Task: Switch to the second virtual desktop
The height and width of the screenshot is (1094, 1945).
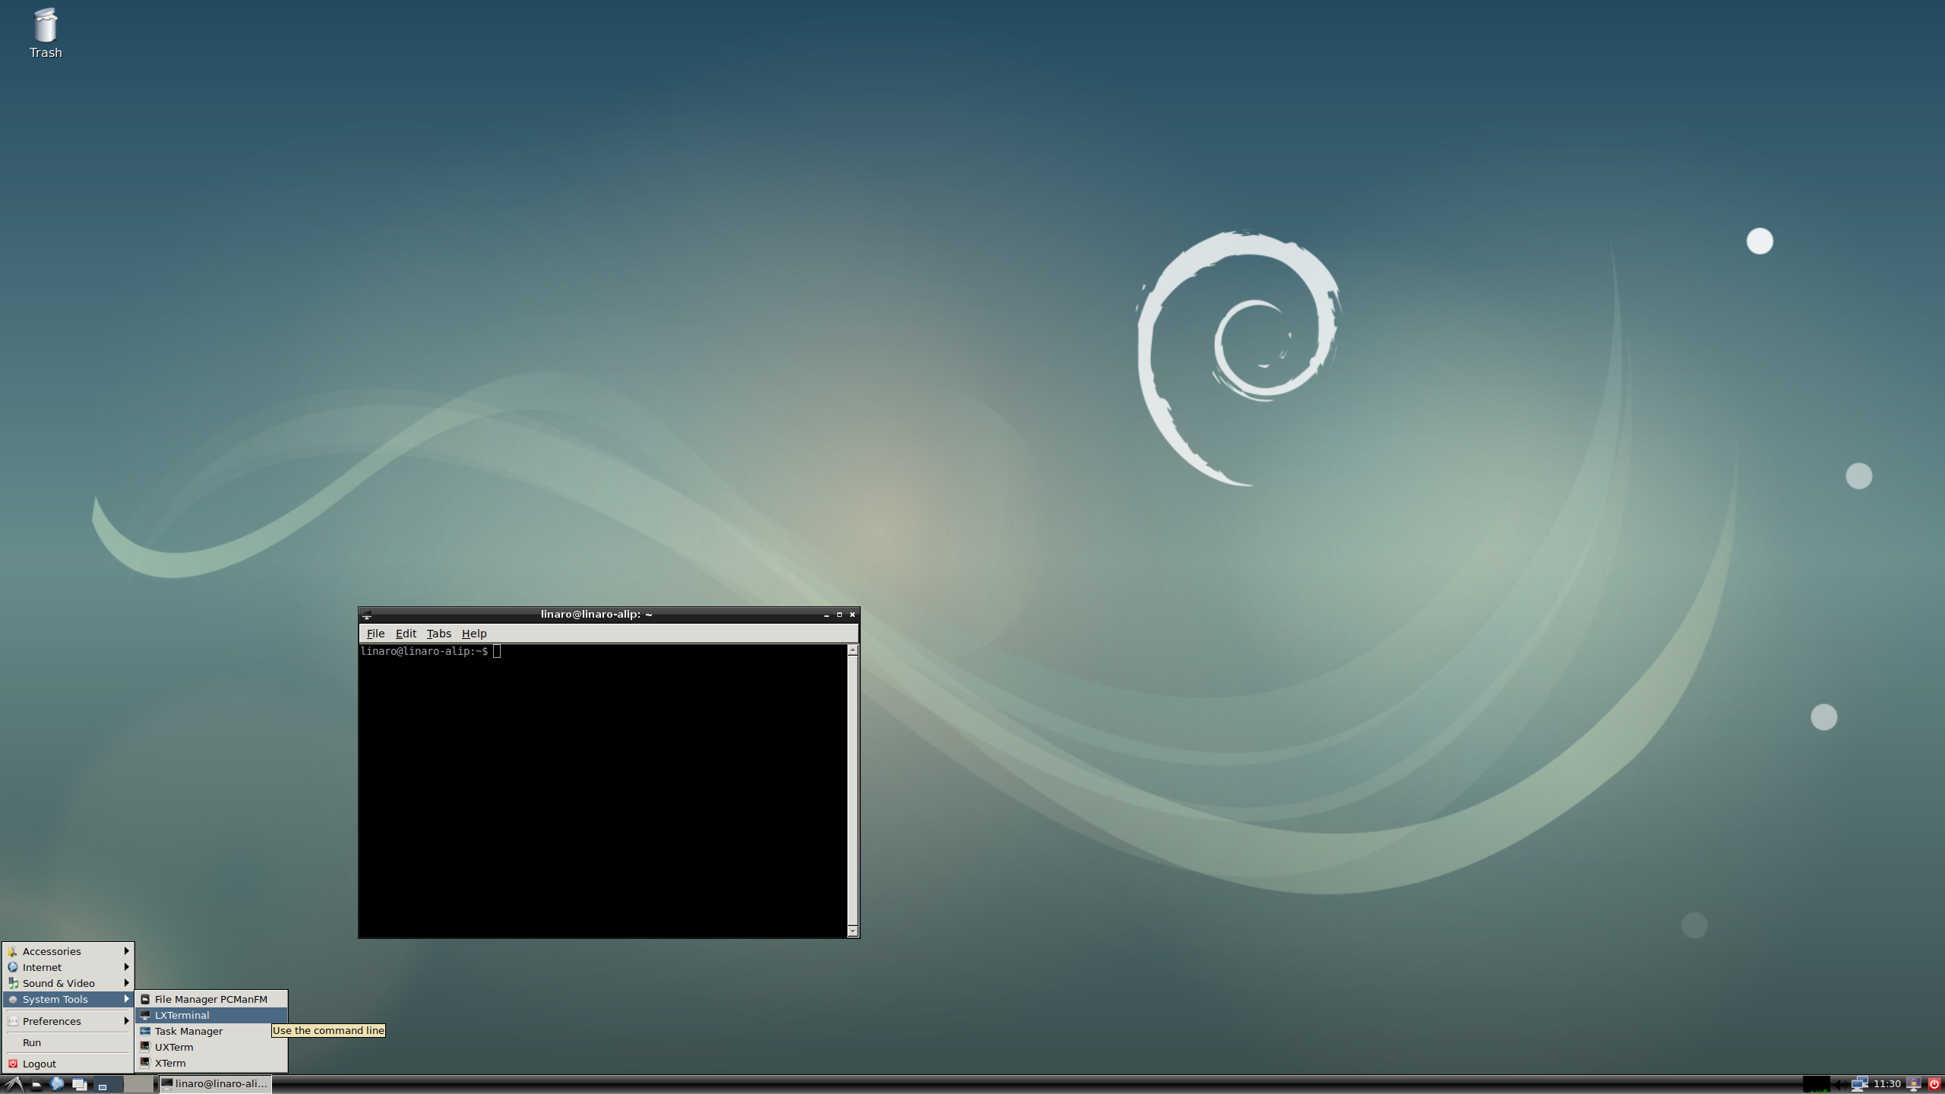Action: click(138, 1084)
